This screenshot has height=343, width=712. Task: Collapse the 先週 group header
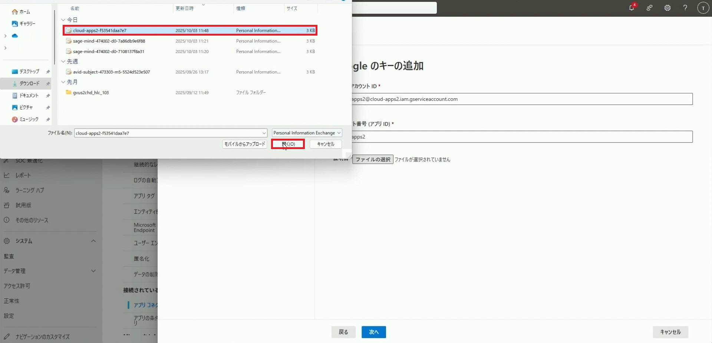click(63, 62)
